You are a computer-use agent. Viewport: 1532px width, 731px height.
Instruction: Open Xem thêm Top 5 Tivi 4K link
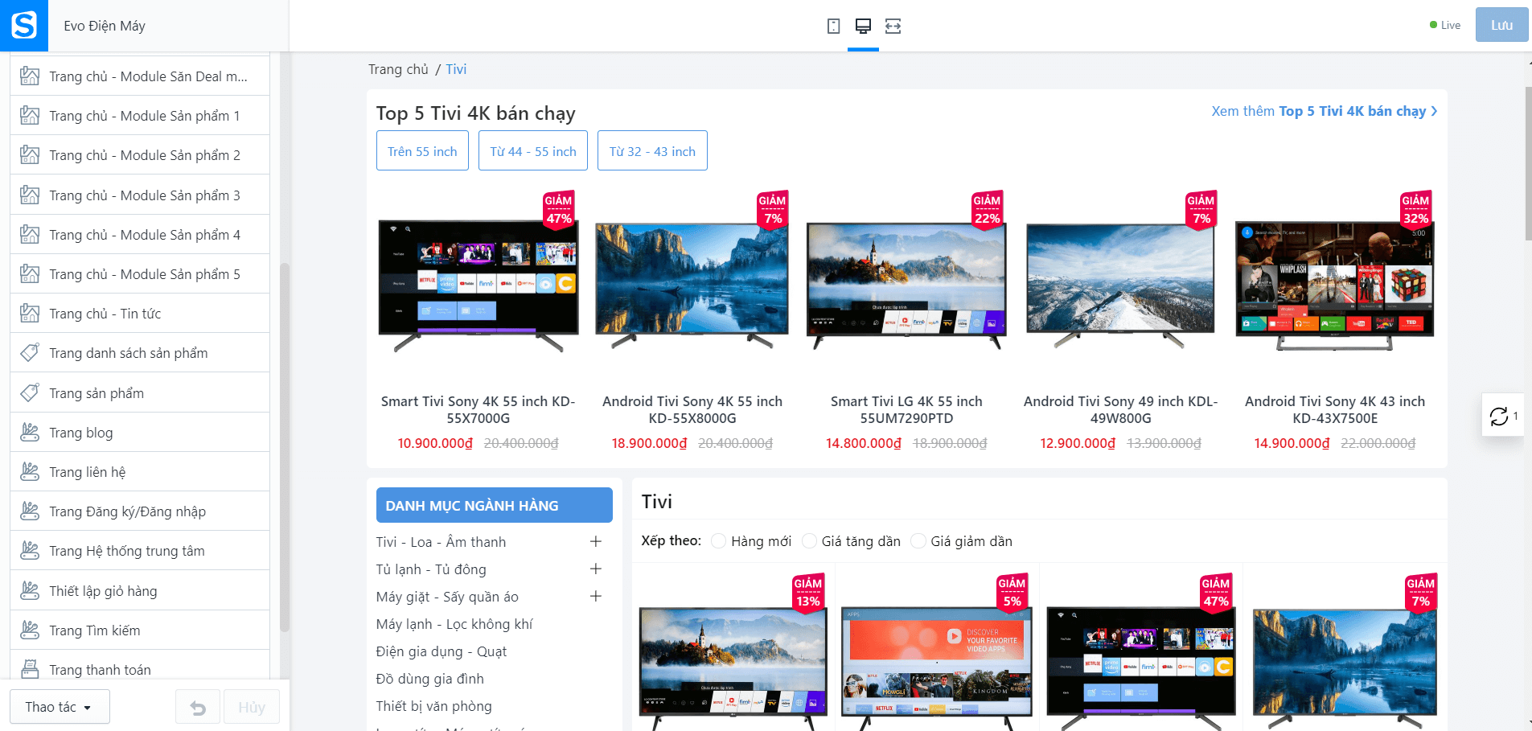click(x=1325, y=111)
